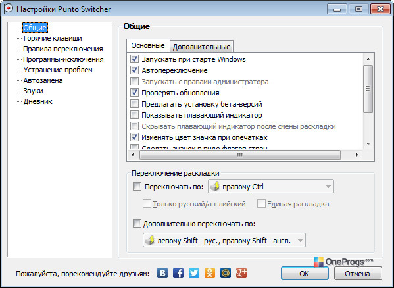Click the Google+ share icon
The height and width of the screenshot is (288, 394).
[241, 273]
